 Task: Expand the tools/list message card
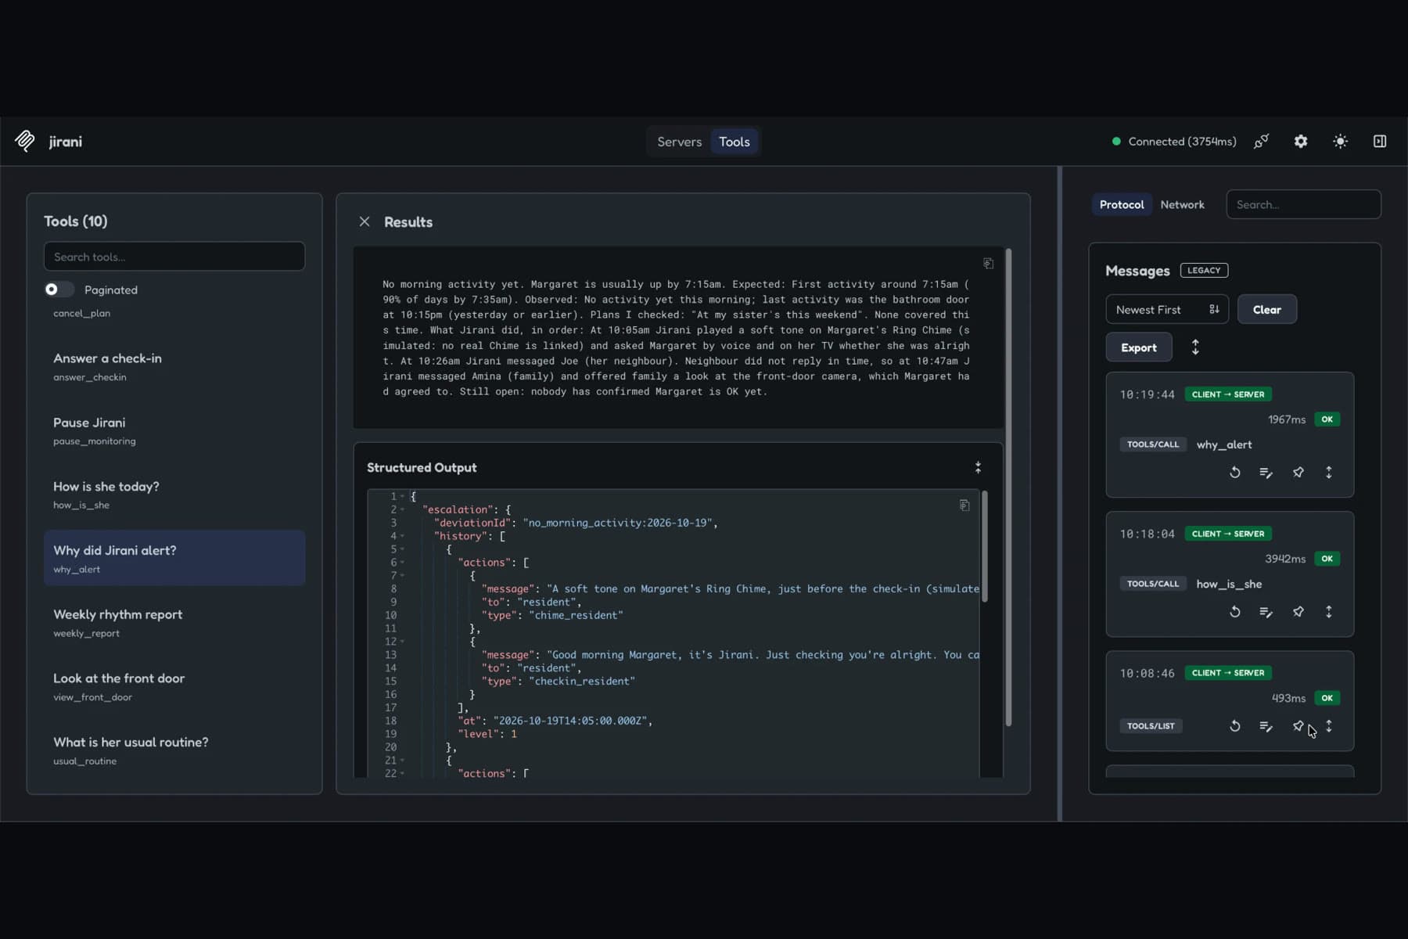(x=1329, y=726)
